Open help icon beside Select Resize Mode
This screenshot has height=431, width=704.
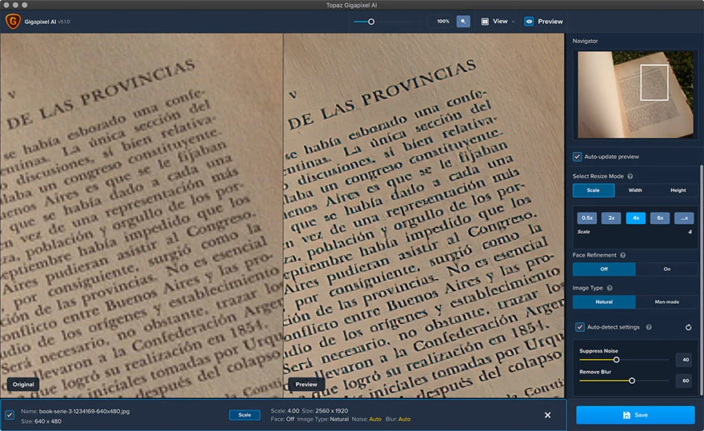pos(630,177)
